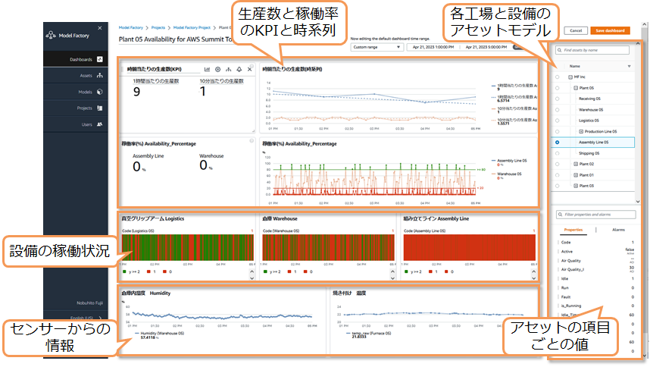This screenshot has width=650, height=367.
Task: Select the Warehouse 05 radio button
Action: click(557, 110)
